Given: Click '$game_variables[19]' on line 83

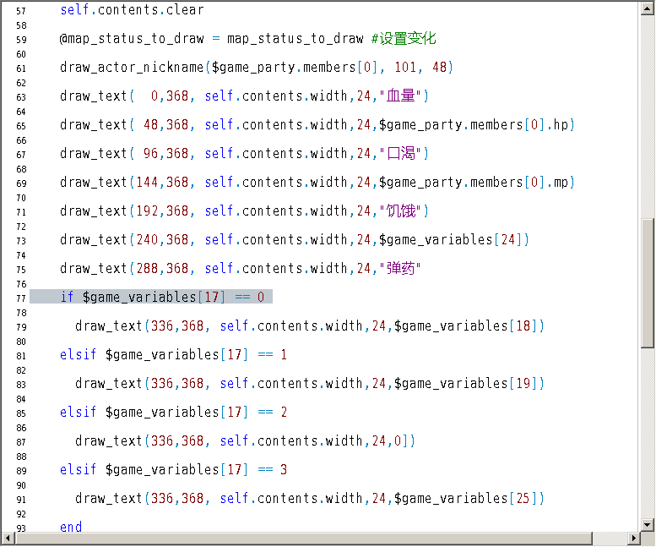Looking at the screenshot, I should 466,383.
